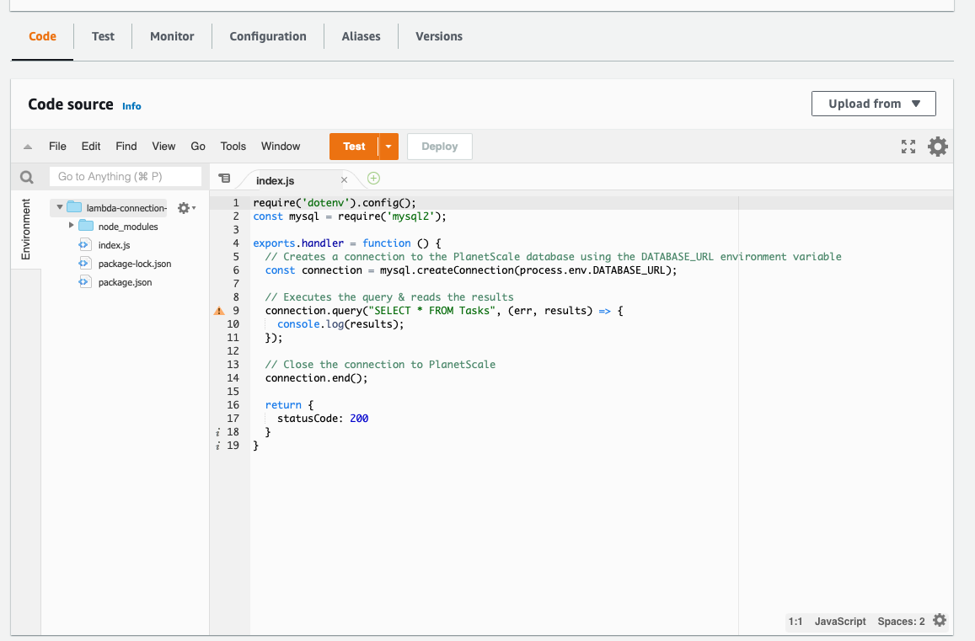Click the info icon next to line 18
Screen dimensions: 975x641
click(x=218, y=432)
